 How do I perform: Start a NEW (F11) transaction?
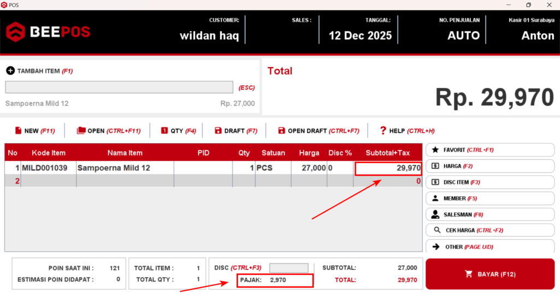[35, 131]
